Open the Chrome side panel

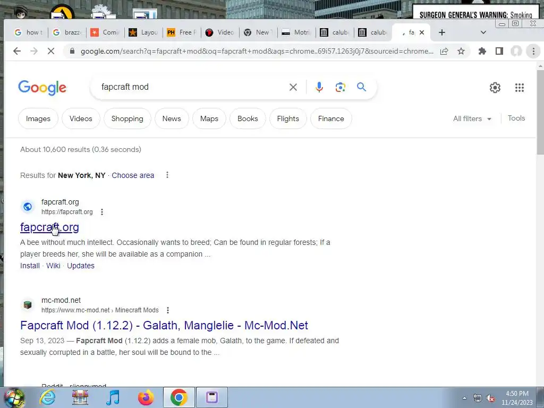coord(499,52)
